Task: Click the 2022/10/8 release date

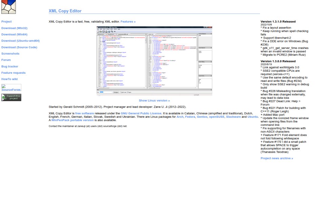Action: (266, 25)
